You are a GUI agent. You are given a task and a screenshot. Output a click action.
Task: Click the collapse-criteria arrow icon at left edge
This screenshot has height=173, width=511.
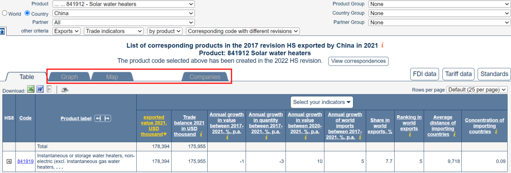3,31
